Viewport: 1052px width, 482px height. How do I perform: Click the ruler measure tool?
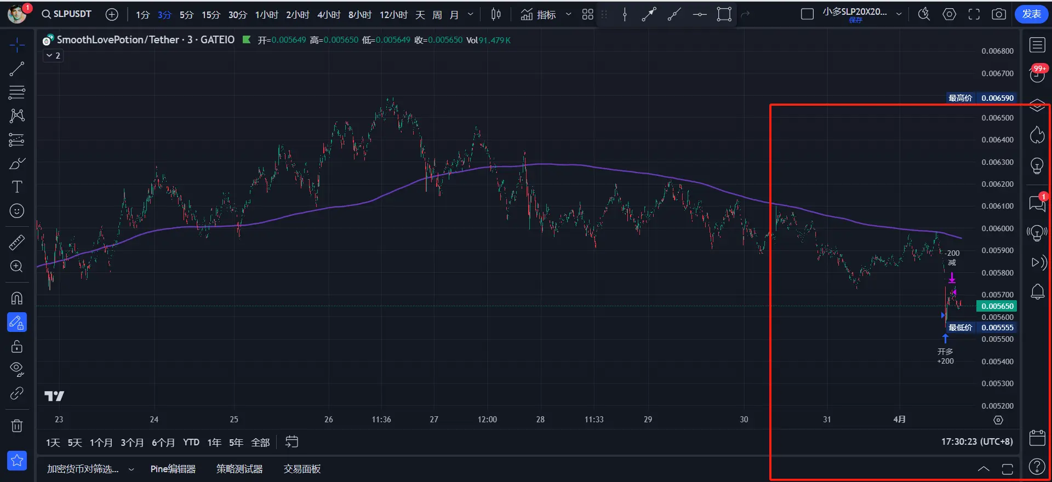click(17, 242)
